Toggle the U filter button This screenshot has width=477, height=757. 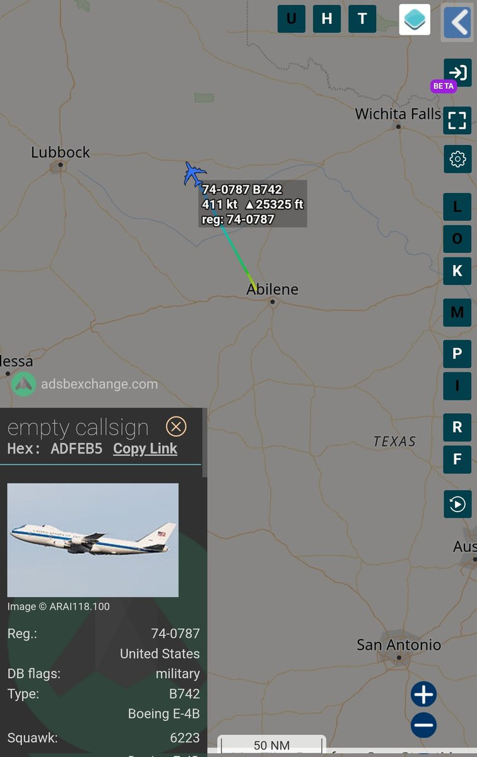pos(291,19)
